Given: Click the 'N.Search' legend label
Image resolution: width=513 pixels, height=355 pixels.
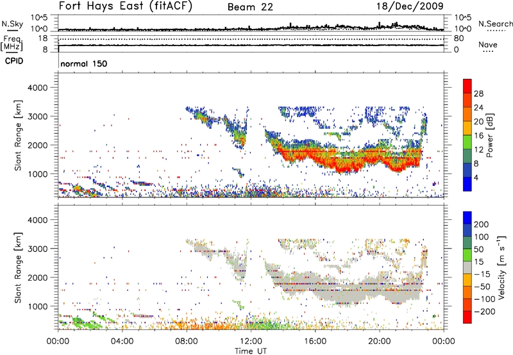Looking at the screenshot, I should tap(496, 24).
